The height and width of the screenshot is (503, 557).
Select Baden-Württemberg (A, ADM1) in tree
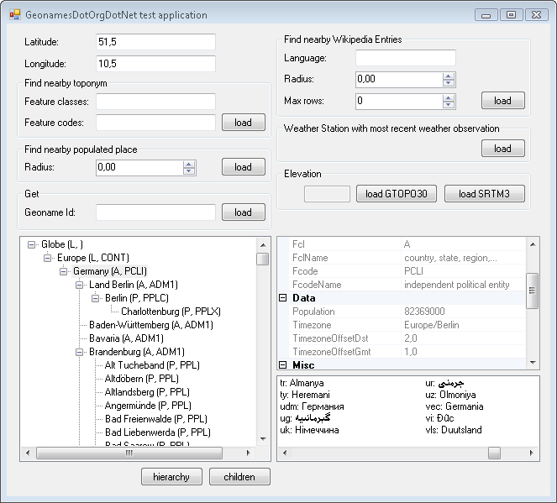[151, 325]
